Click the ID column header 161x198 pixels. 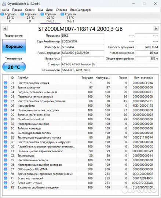click(12, 78)
